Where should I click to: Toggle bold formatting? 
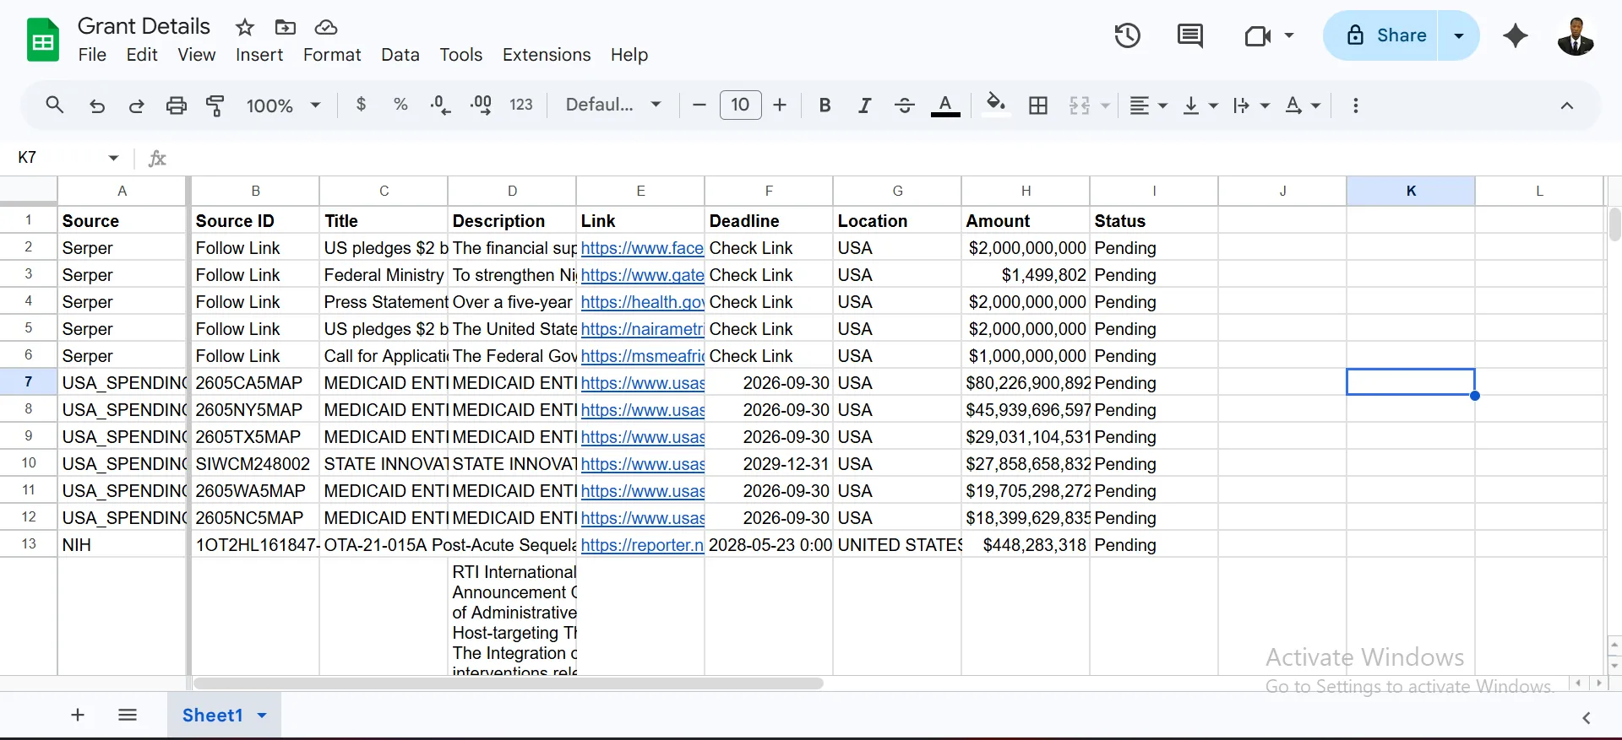pyautogui.click(x=825, y=105)
